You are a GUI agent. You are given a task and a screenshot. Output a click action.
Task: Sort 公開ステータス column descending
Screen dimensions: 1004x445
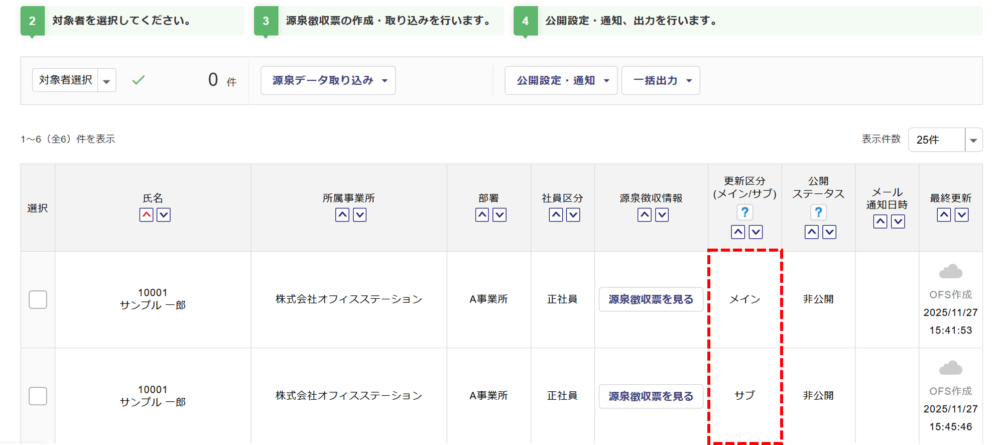coord(829,232)
